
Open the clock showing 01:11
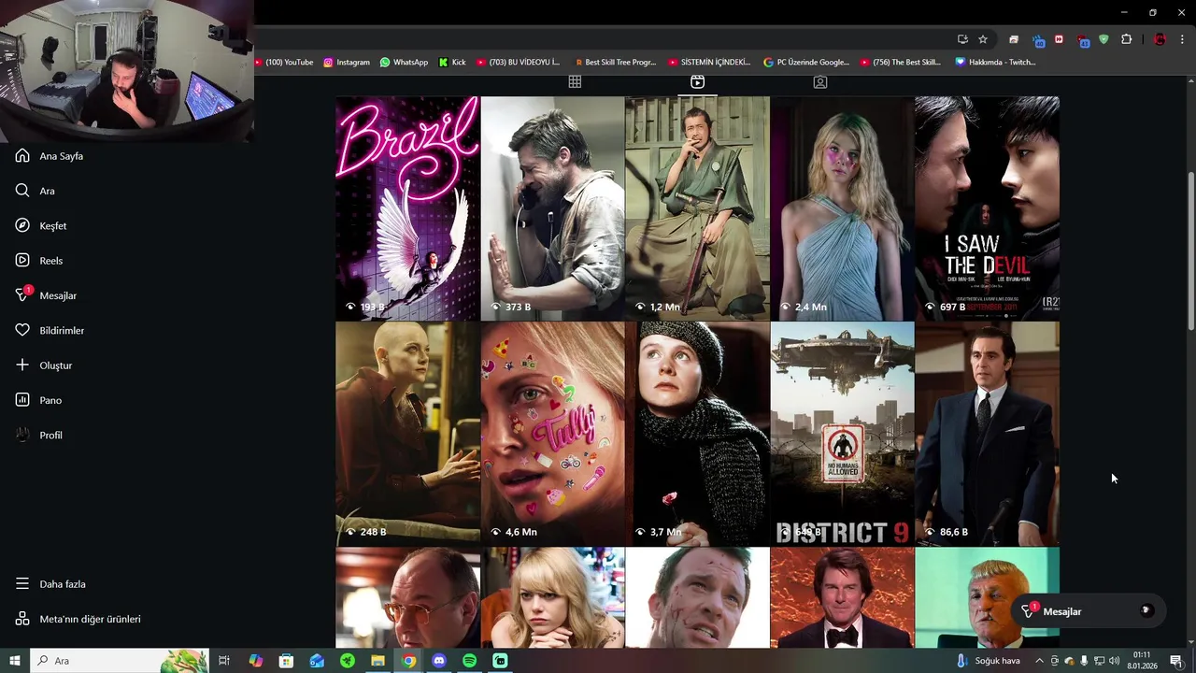1142,661
